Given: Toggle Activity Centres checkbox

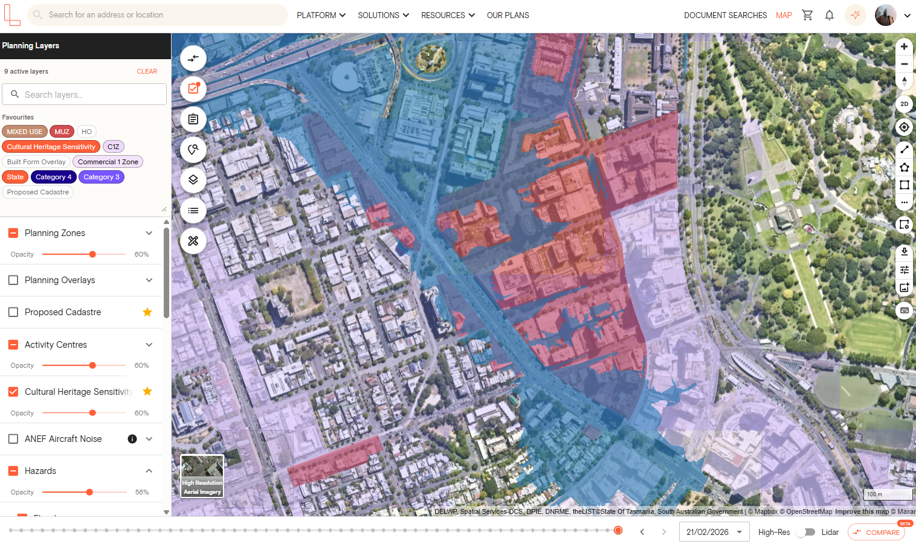Looking at the screenshot, I should [13, 345].
